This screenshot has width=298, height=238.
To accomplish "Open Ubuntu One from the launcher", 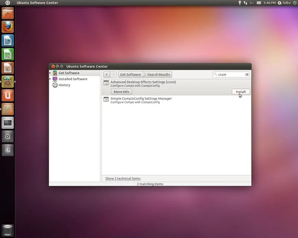I will click(x=7, y=95).
